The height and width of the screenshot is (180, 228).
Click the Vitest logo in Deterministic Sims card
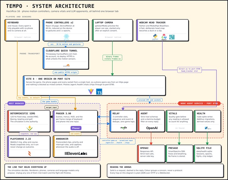tap(29, 128)
